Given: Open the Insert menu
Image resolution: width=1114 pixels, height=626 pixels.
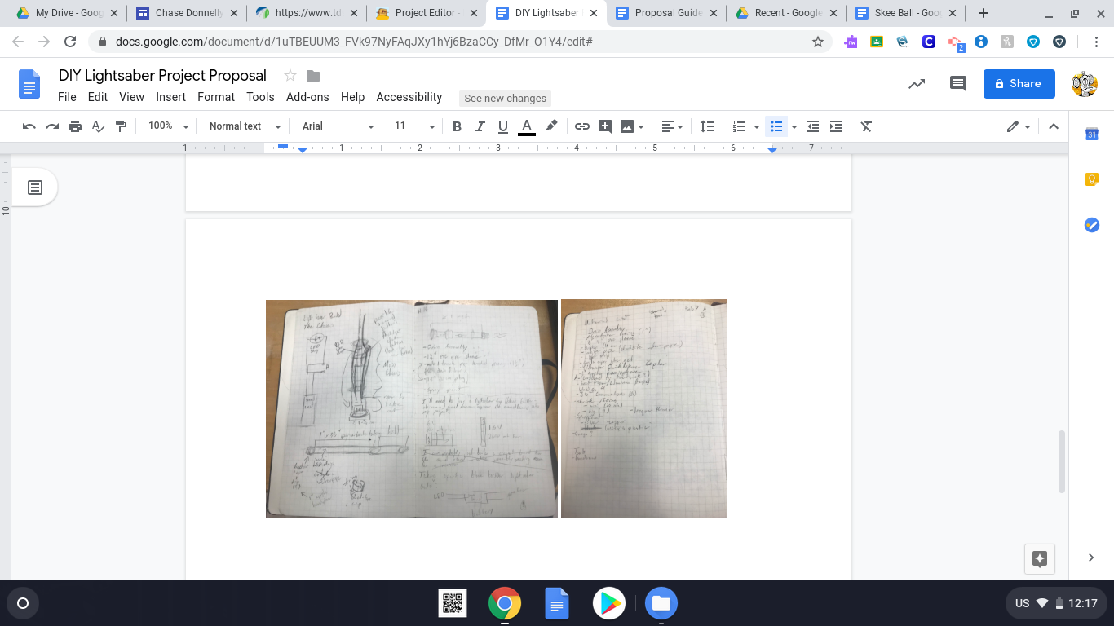Looking at the screenshot, I should pyautogui.click(x=170, y=97).
